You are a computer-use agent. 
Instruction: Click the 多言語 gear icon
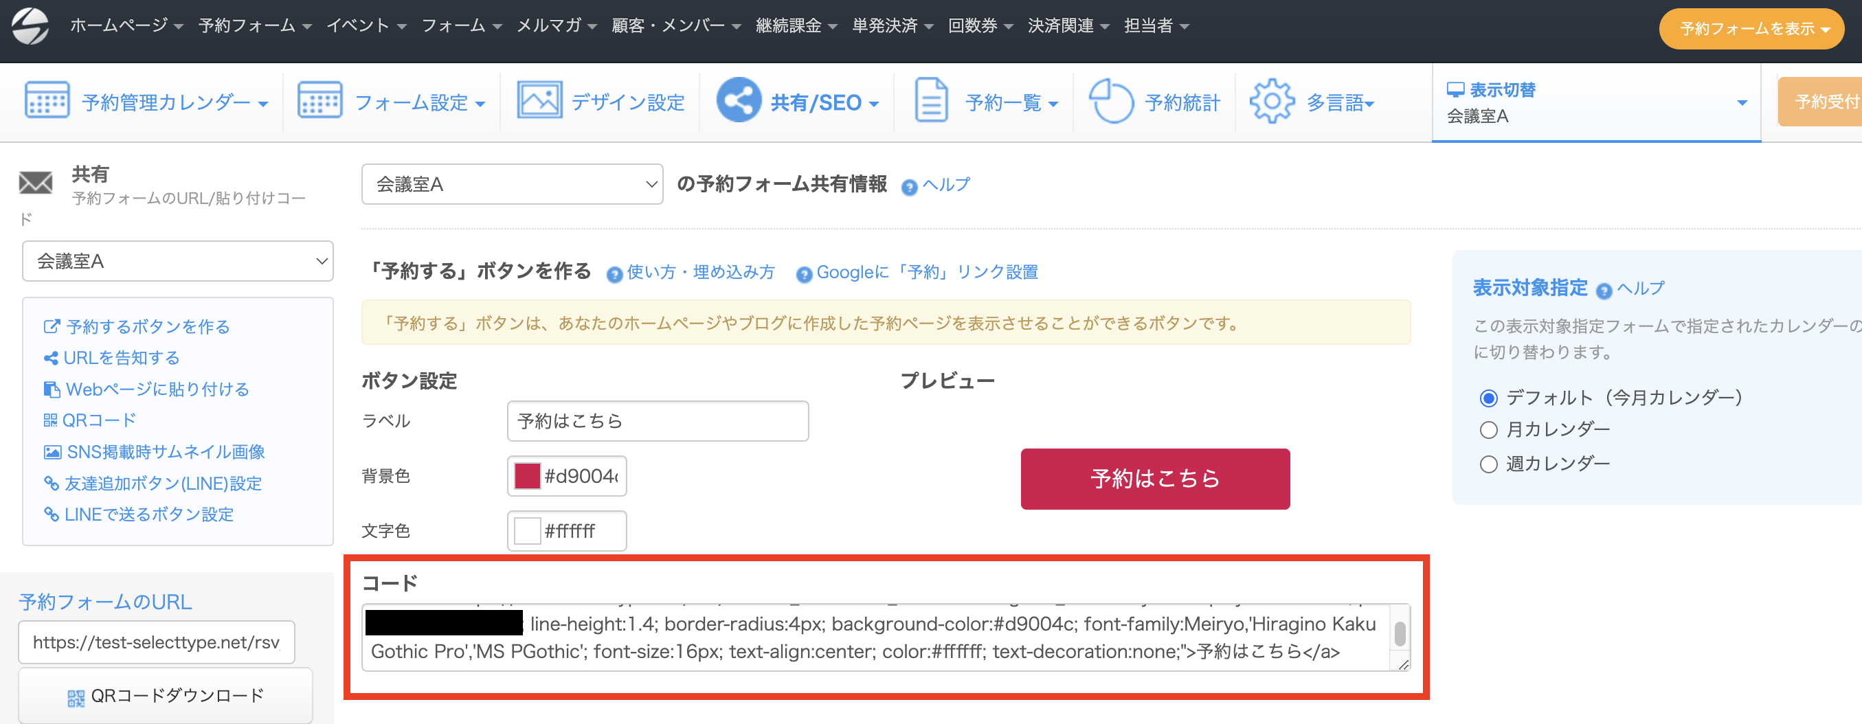1272,101
